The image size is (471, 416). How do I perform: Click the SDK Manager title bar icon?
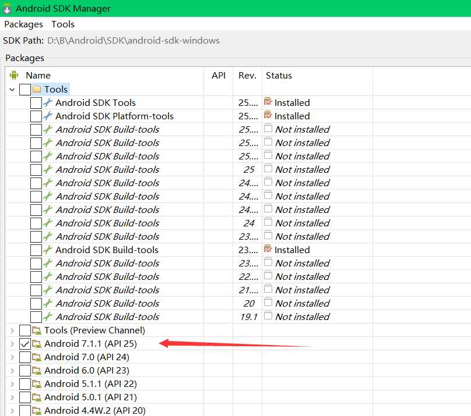[7, 9]
